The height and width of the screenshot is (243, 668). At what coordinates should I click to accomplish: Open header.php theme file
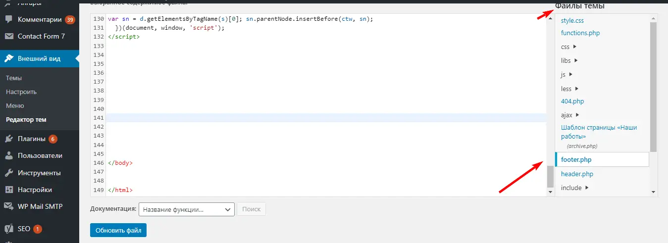pos(577,174)
